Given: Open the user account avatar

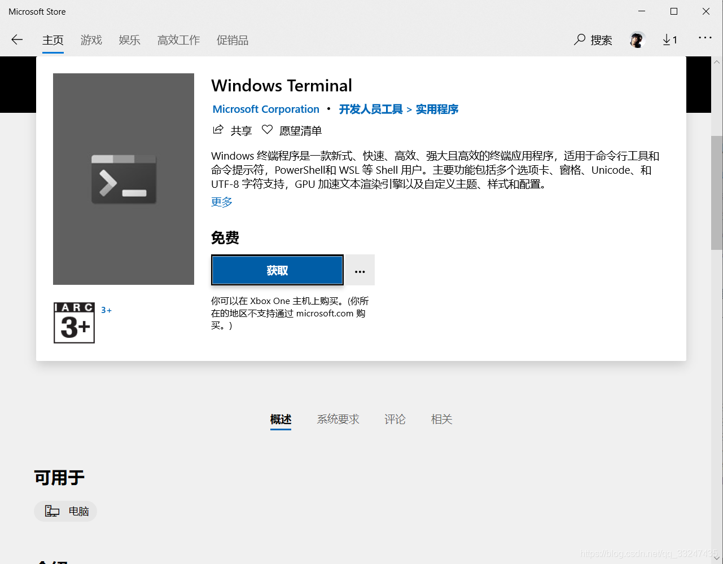Looking at the screenshot, I should (637, 40).
